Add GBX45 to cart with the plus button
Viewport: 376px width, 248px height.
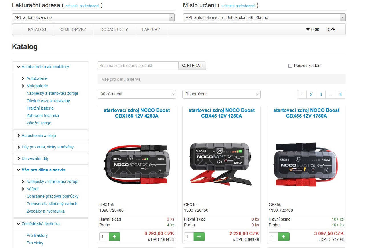pos(199,237)
